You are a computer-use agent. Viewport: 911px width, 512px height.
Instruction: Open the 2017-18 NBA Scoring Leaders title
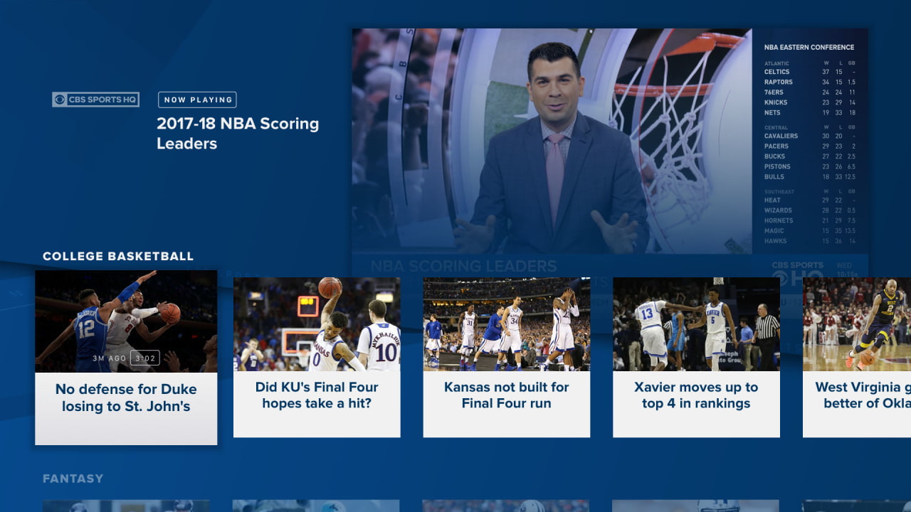coord(238,133)
